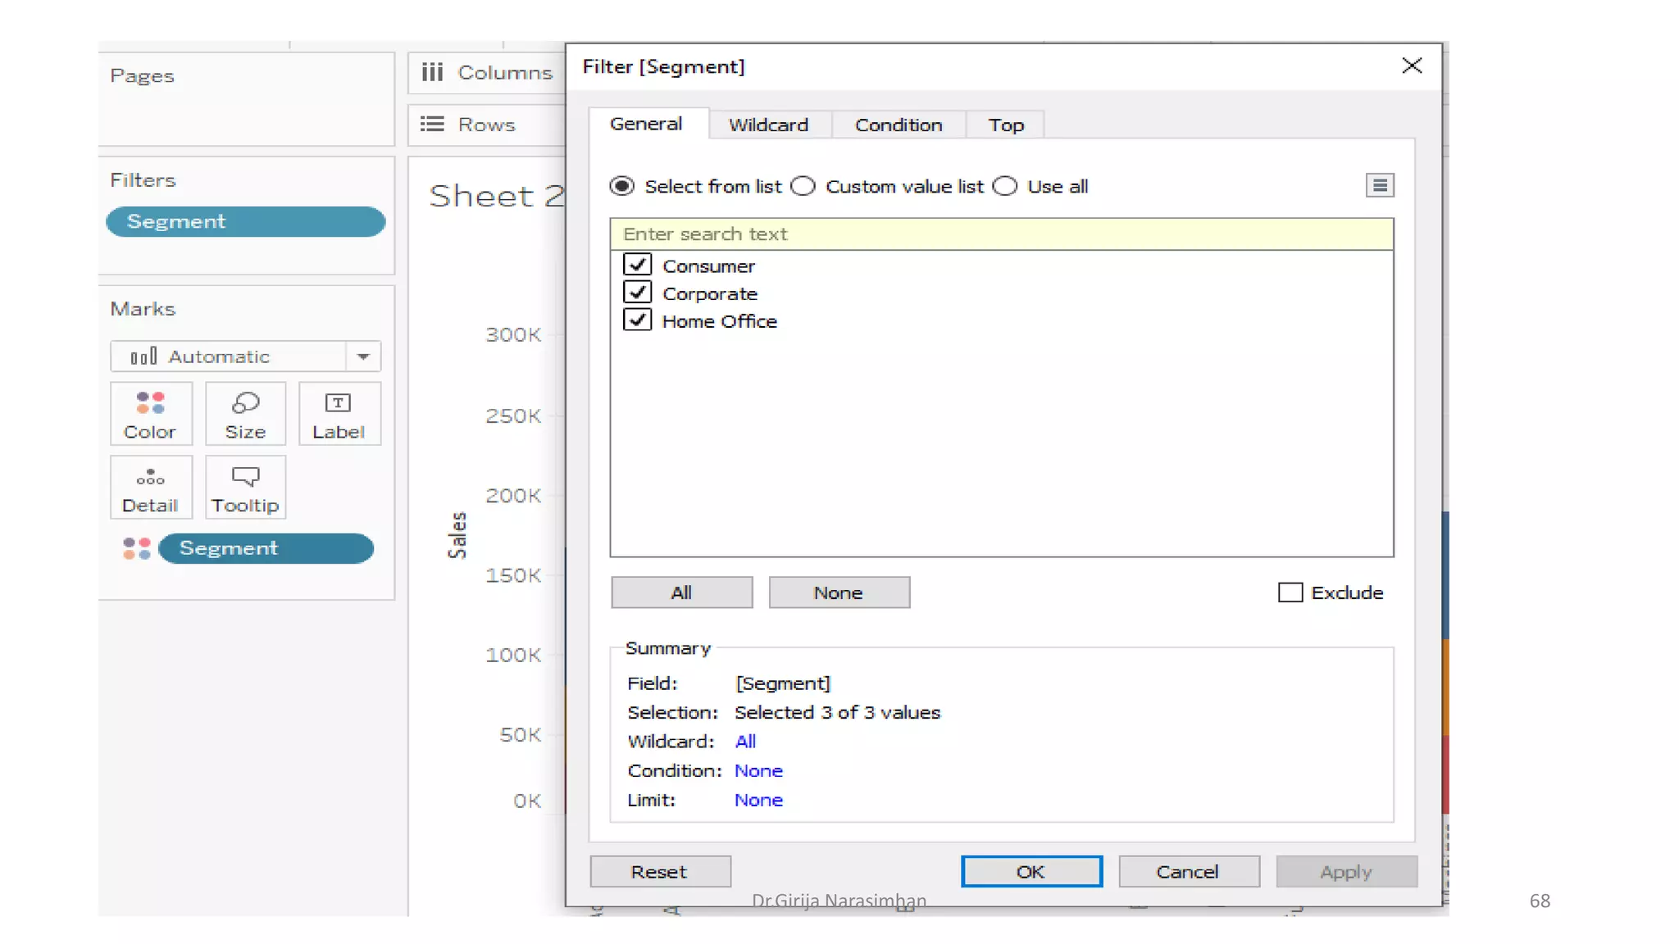
Task: Click the Size marks card icon
Action: (x=245, y=403)
